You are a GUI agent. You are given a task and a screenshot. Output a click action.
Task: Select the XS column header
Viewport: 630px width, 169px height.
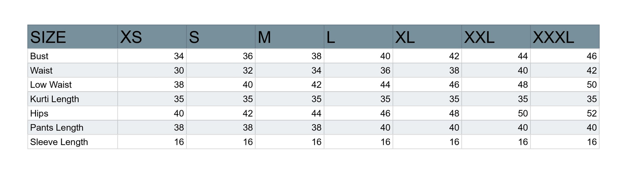click(x=152, y=37)
